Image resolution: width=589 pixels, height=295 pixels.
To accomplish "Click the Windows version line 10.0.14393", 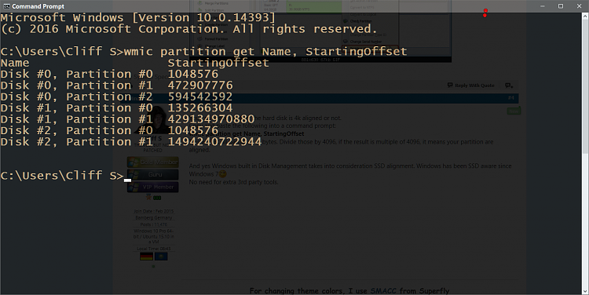I will click(x=138, y=17).
